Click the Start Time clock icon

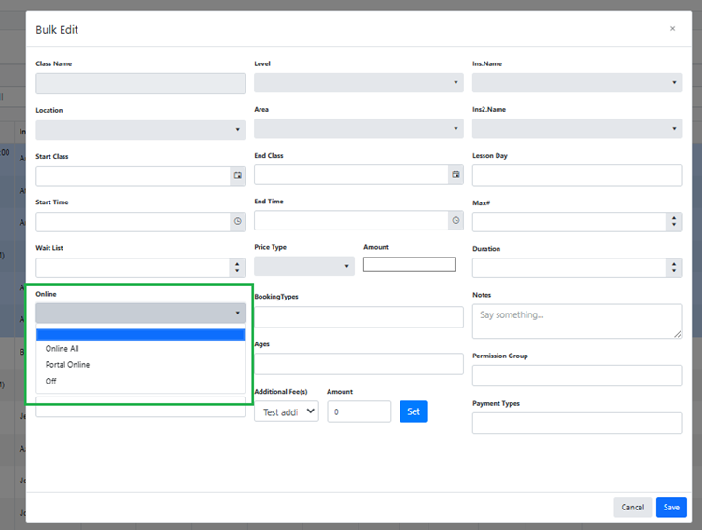238,221
